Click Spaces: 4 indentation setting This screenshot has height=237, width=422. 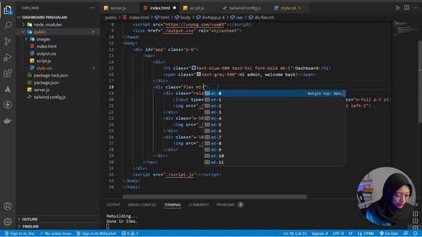point(320,233)
